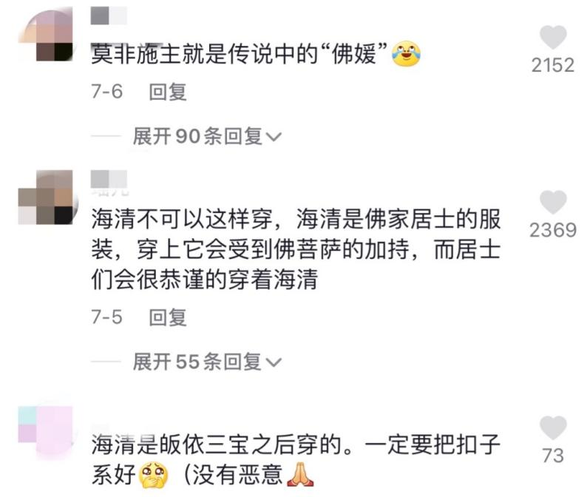This screenshot has height=497, width=587.
Task: Tap the praying hands emoji
Action: pos(300,475)
